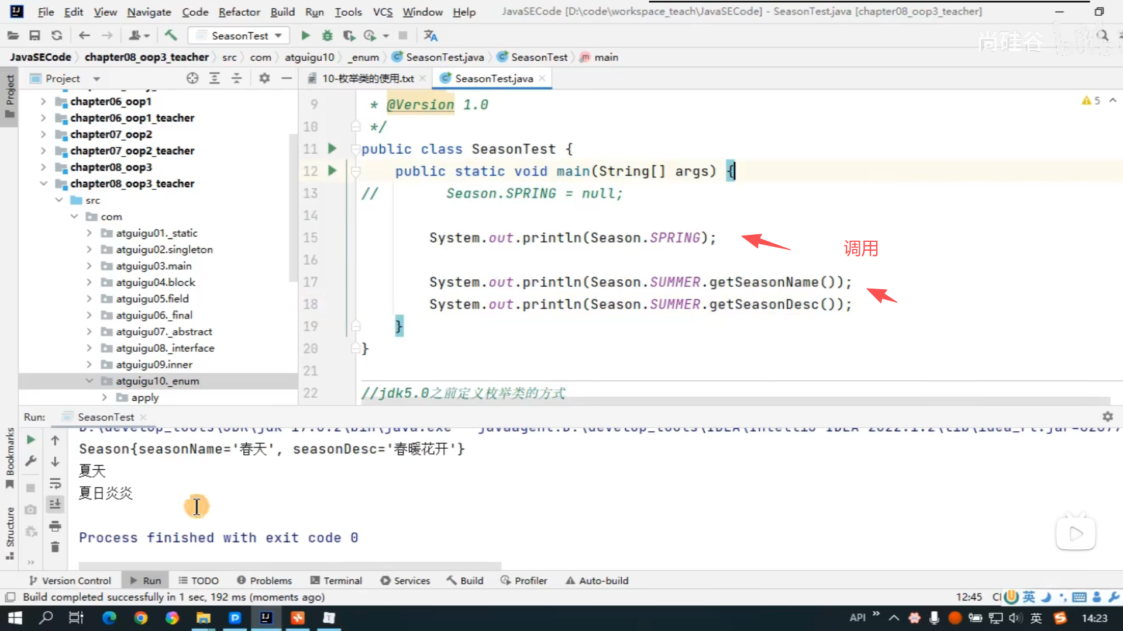Open Chrome from Windows taskbar
1123x631 pixels.
(x=140, y=618)
